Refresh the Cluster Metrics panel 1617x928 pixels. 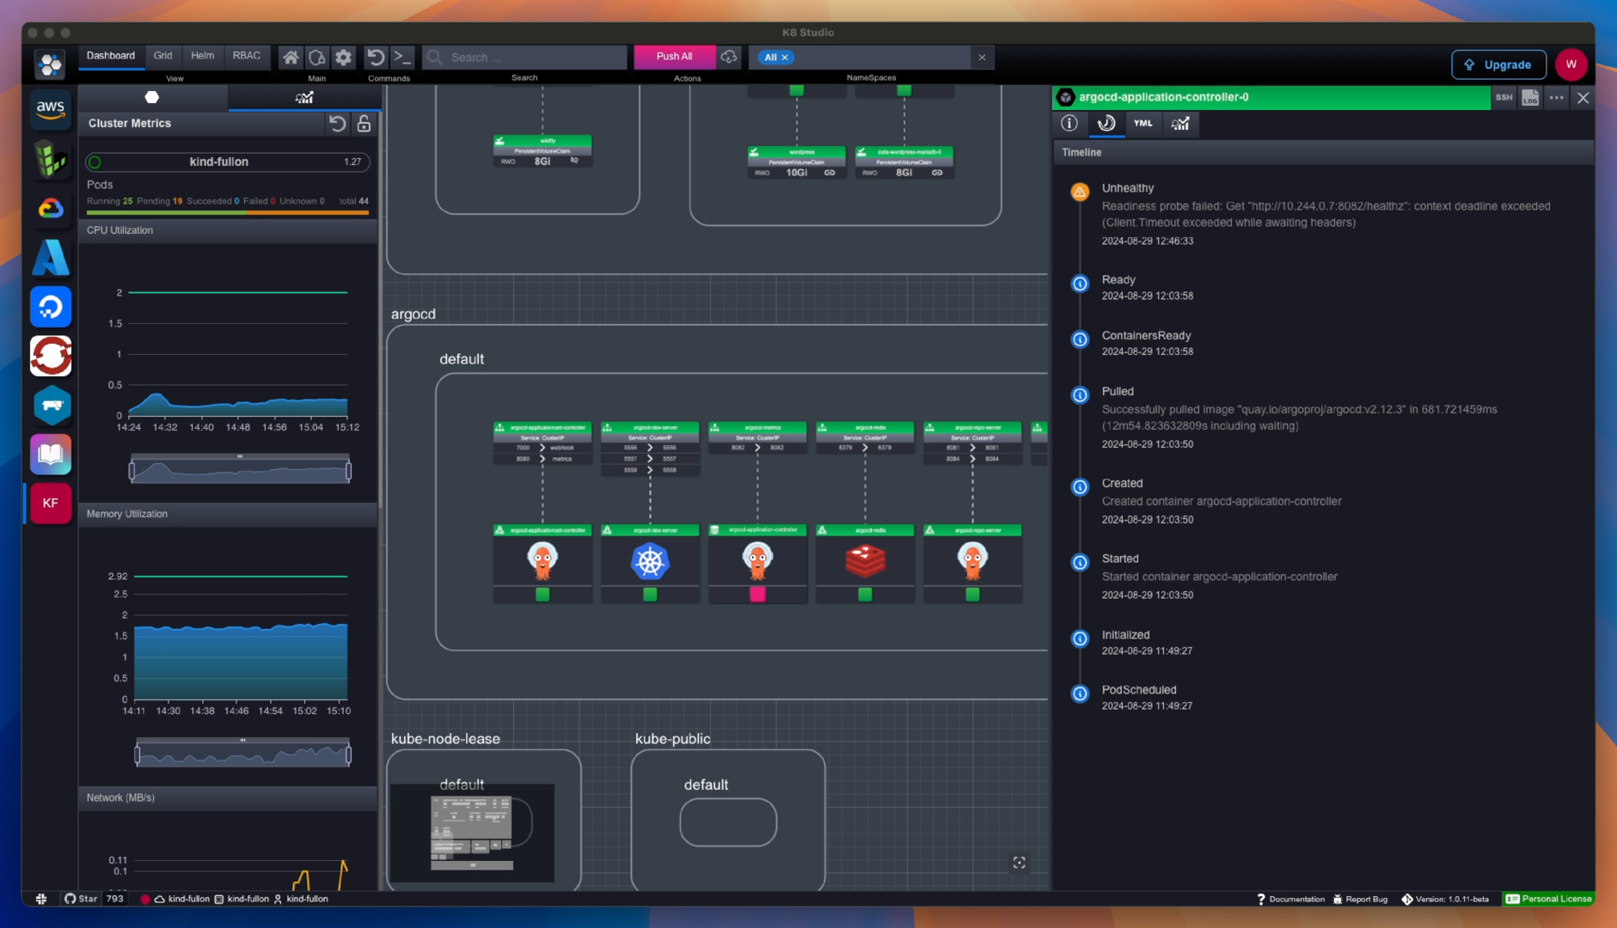tap(337, 124)
